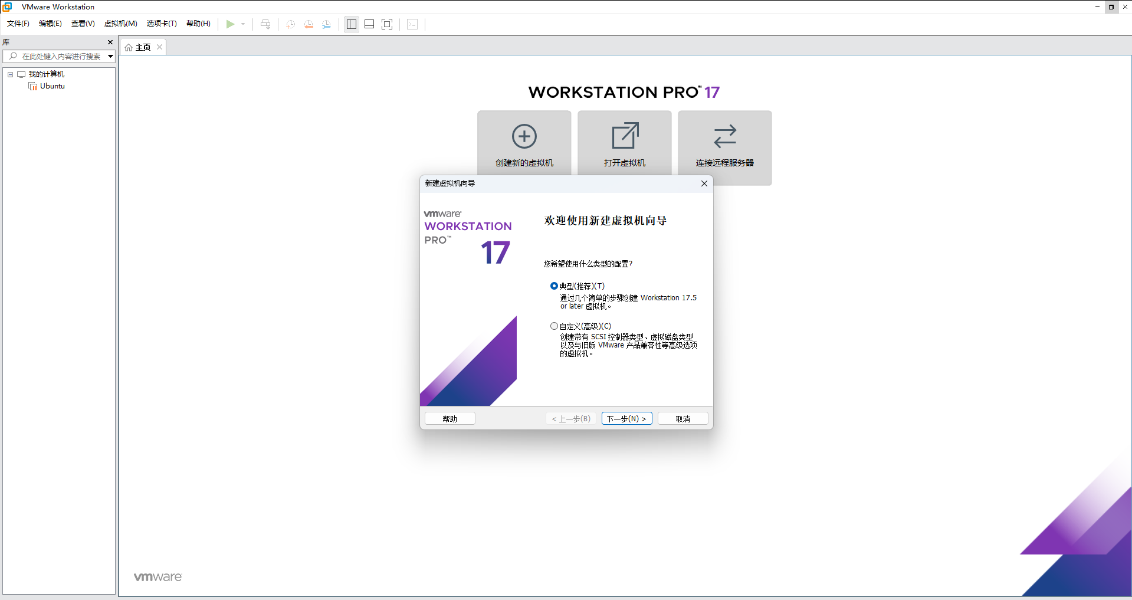
Task: Open the library search filter dropdown arrow
Action: click(110, 56)
